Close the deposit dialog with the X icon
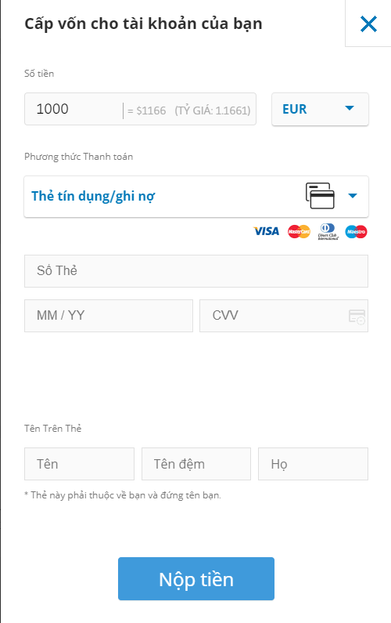Screen dimensions: 391x623 click(x=368, y=24)
